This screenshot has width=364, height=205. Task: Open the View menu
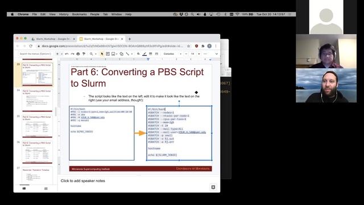[52, 14]
